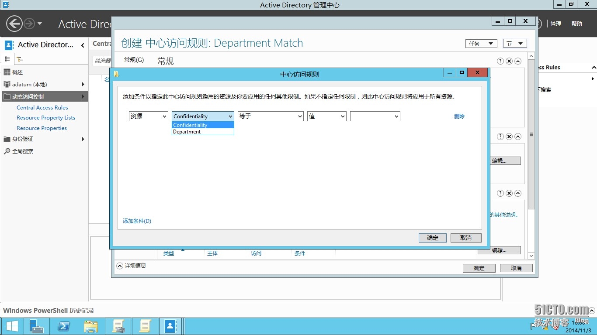This screenshot has height=335, width=597.
Task: Open the Active Directory Administrative Center taskbar icon
Action: [x=170, y=326]
